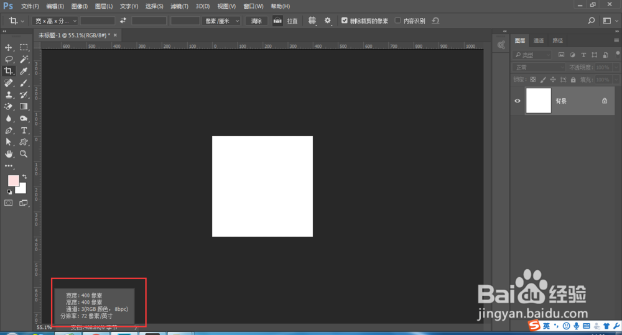Open the crop tool preset picker arrow
This screenshot has width=622, height=335.
pos(22,21)
